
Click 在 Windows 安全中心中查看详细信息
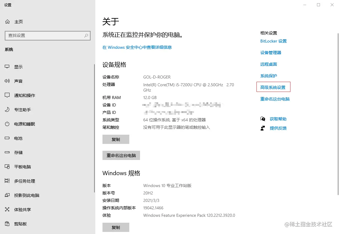137,47
